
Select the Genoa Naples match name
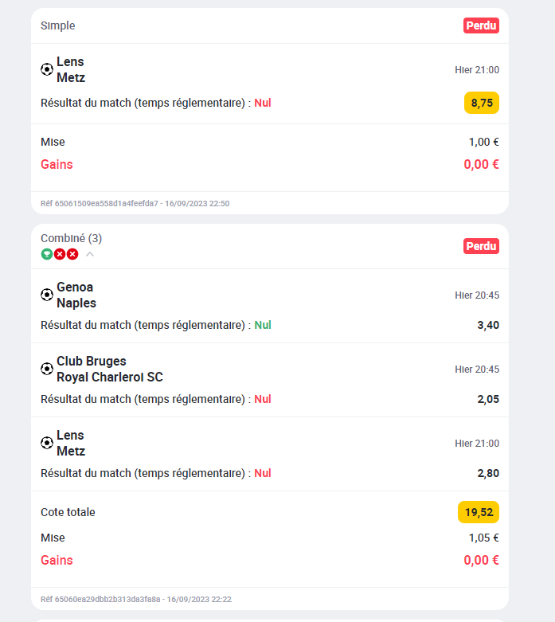click(76, 295)
